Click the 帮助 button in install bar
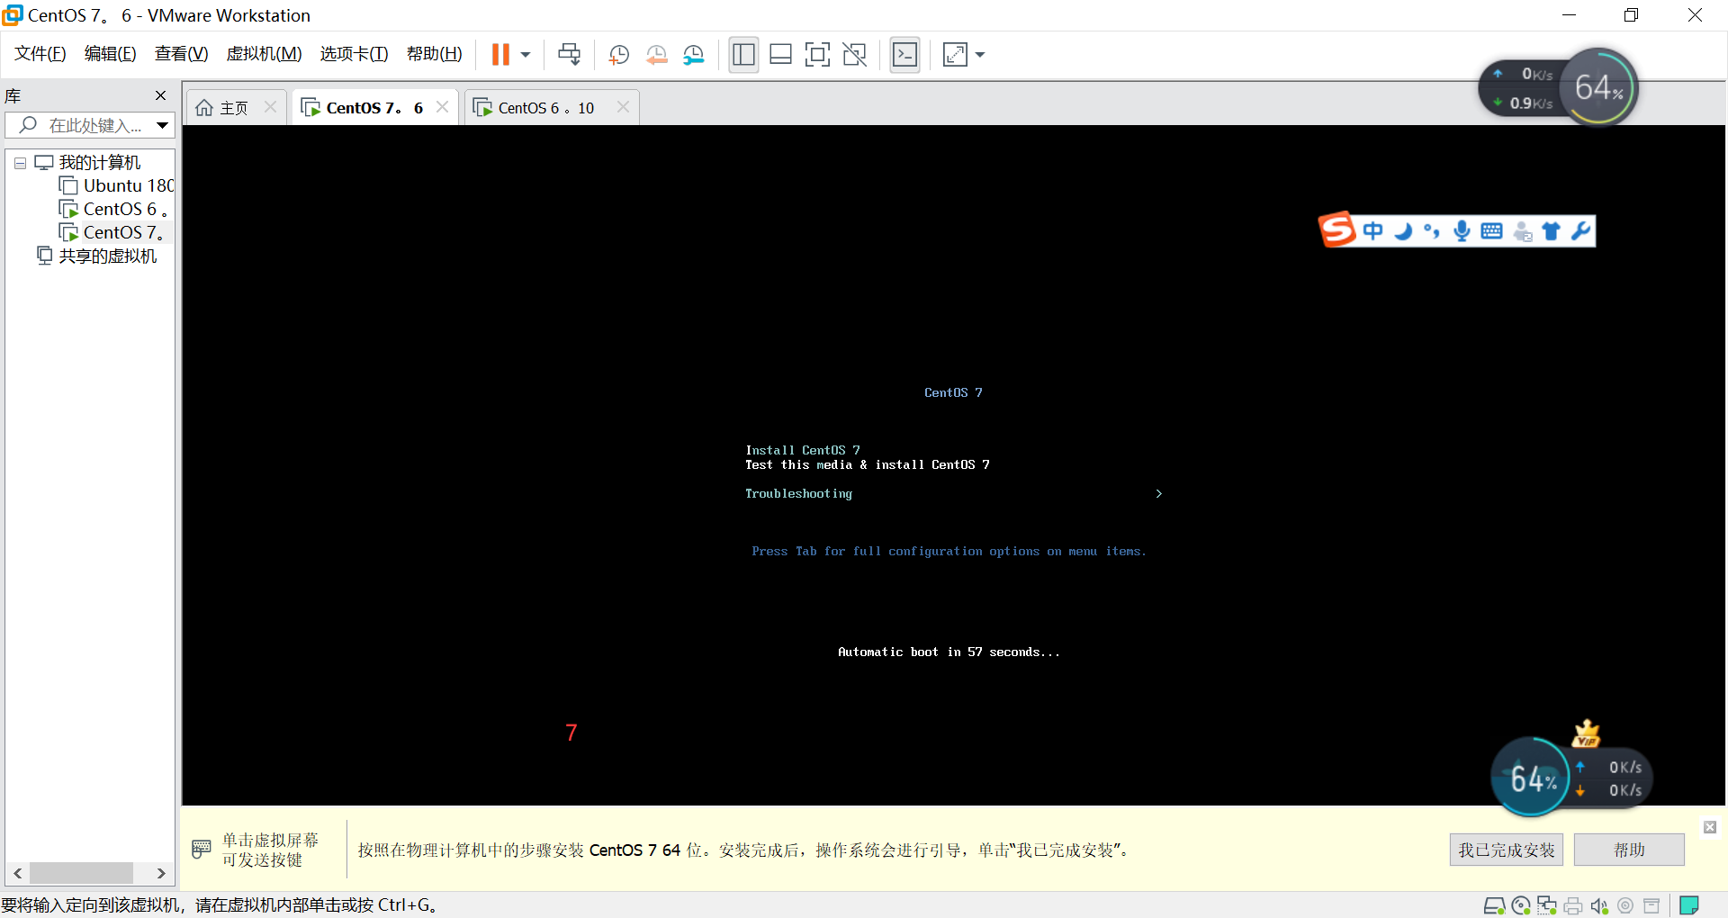 pos(1629,850)
